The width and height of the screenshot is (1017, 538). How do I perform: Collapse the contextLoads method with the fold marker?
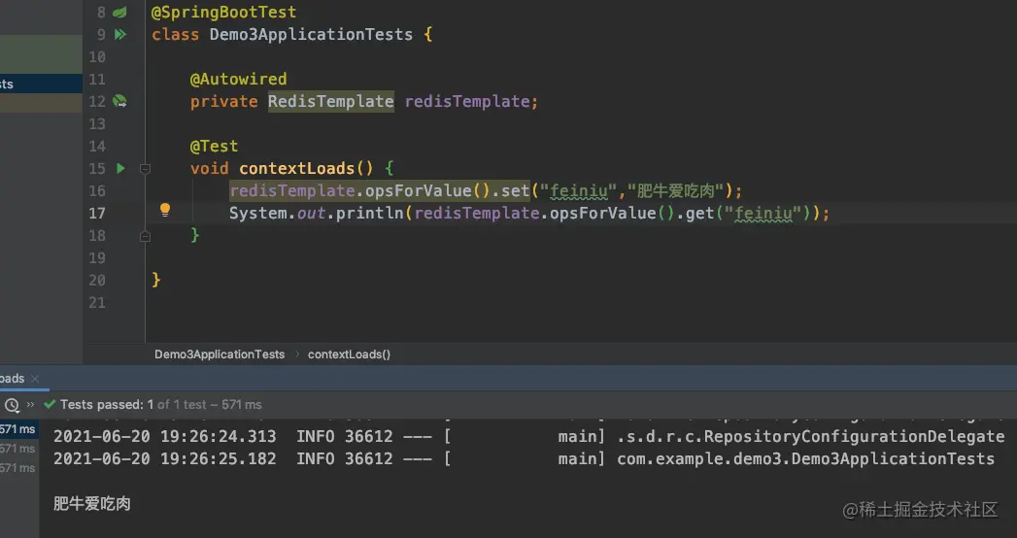146,169
